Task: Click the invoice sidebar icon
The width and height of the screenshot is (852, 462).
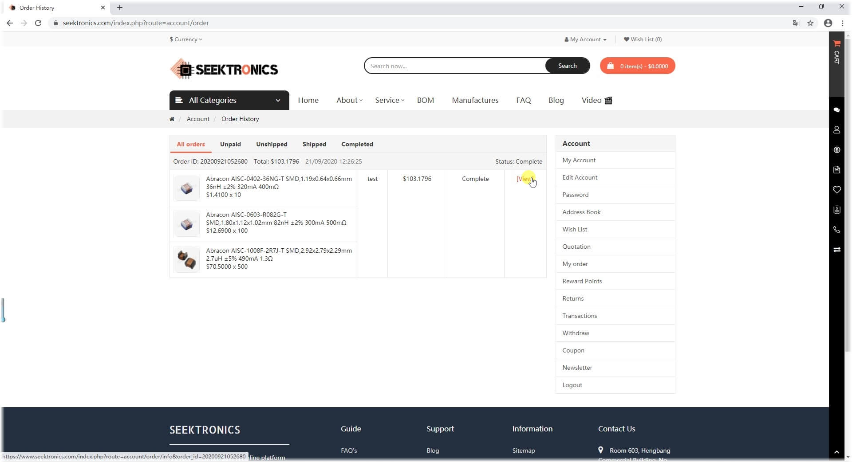Action: point(836,210)
